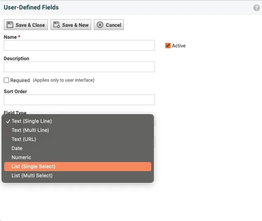Image resolution: width=262 pixels, height=221 pixels.
Task: Focus the Sort Order input field
Action: 79,100
